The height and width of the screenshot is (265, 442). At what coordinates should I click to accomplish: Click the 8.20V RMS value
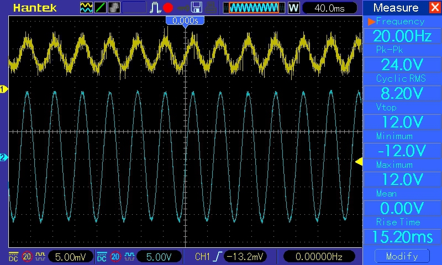(x=402, y=93)
